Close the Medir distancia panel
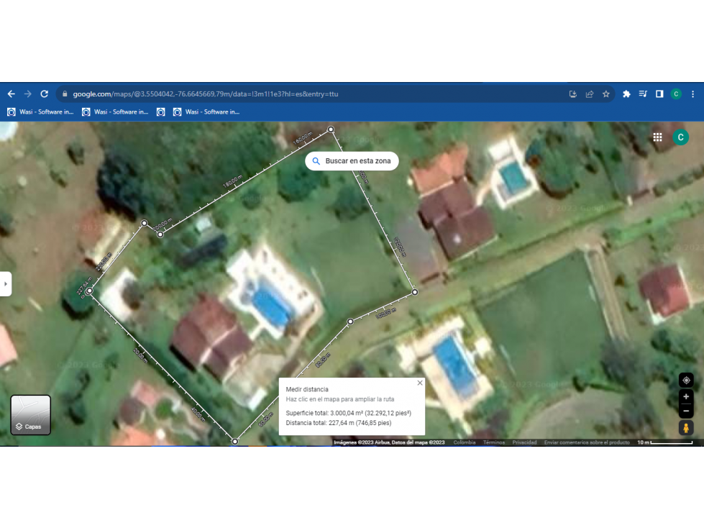704x528 pixels. tap(420, 383)
